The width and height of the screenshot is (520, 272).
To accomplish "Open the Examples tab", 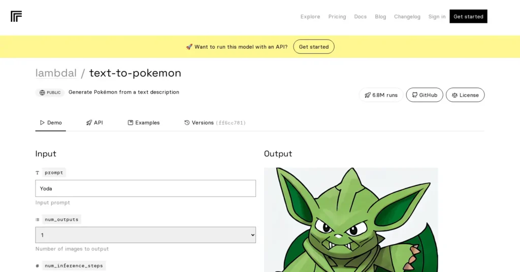I will point(144,123).
